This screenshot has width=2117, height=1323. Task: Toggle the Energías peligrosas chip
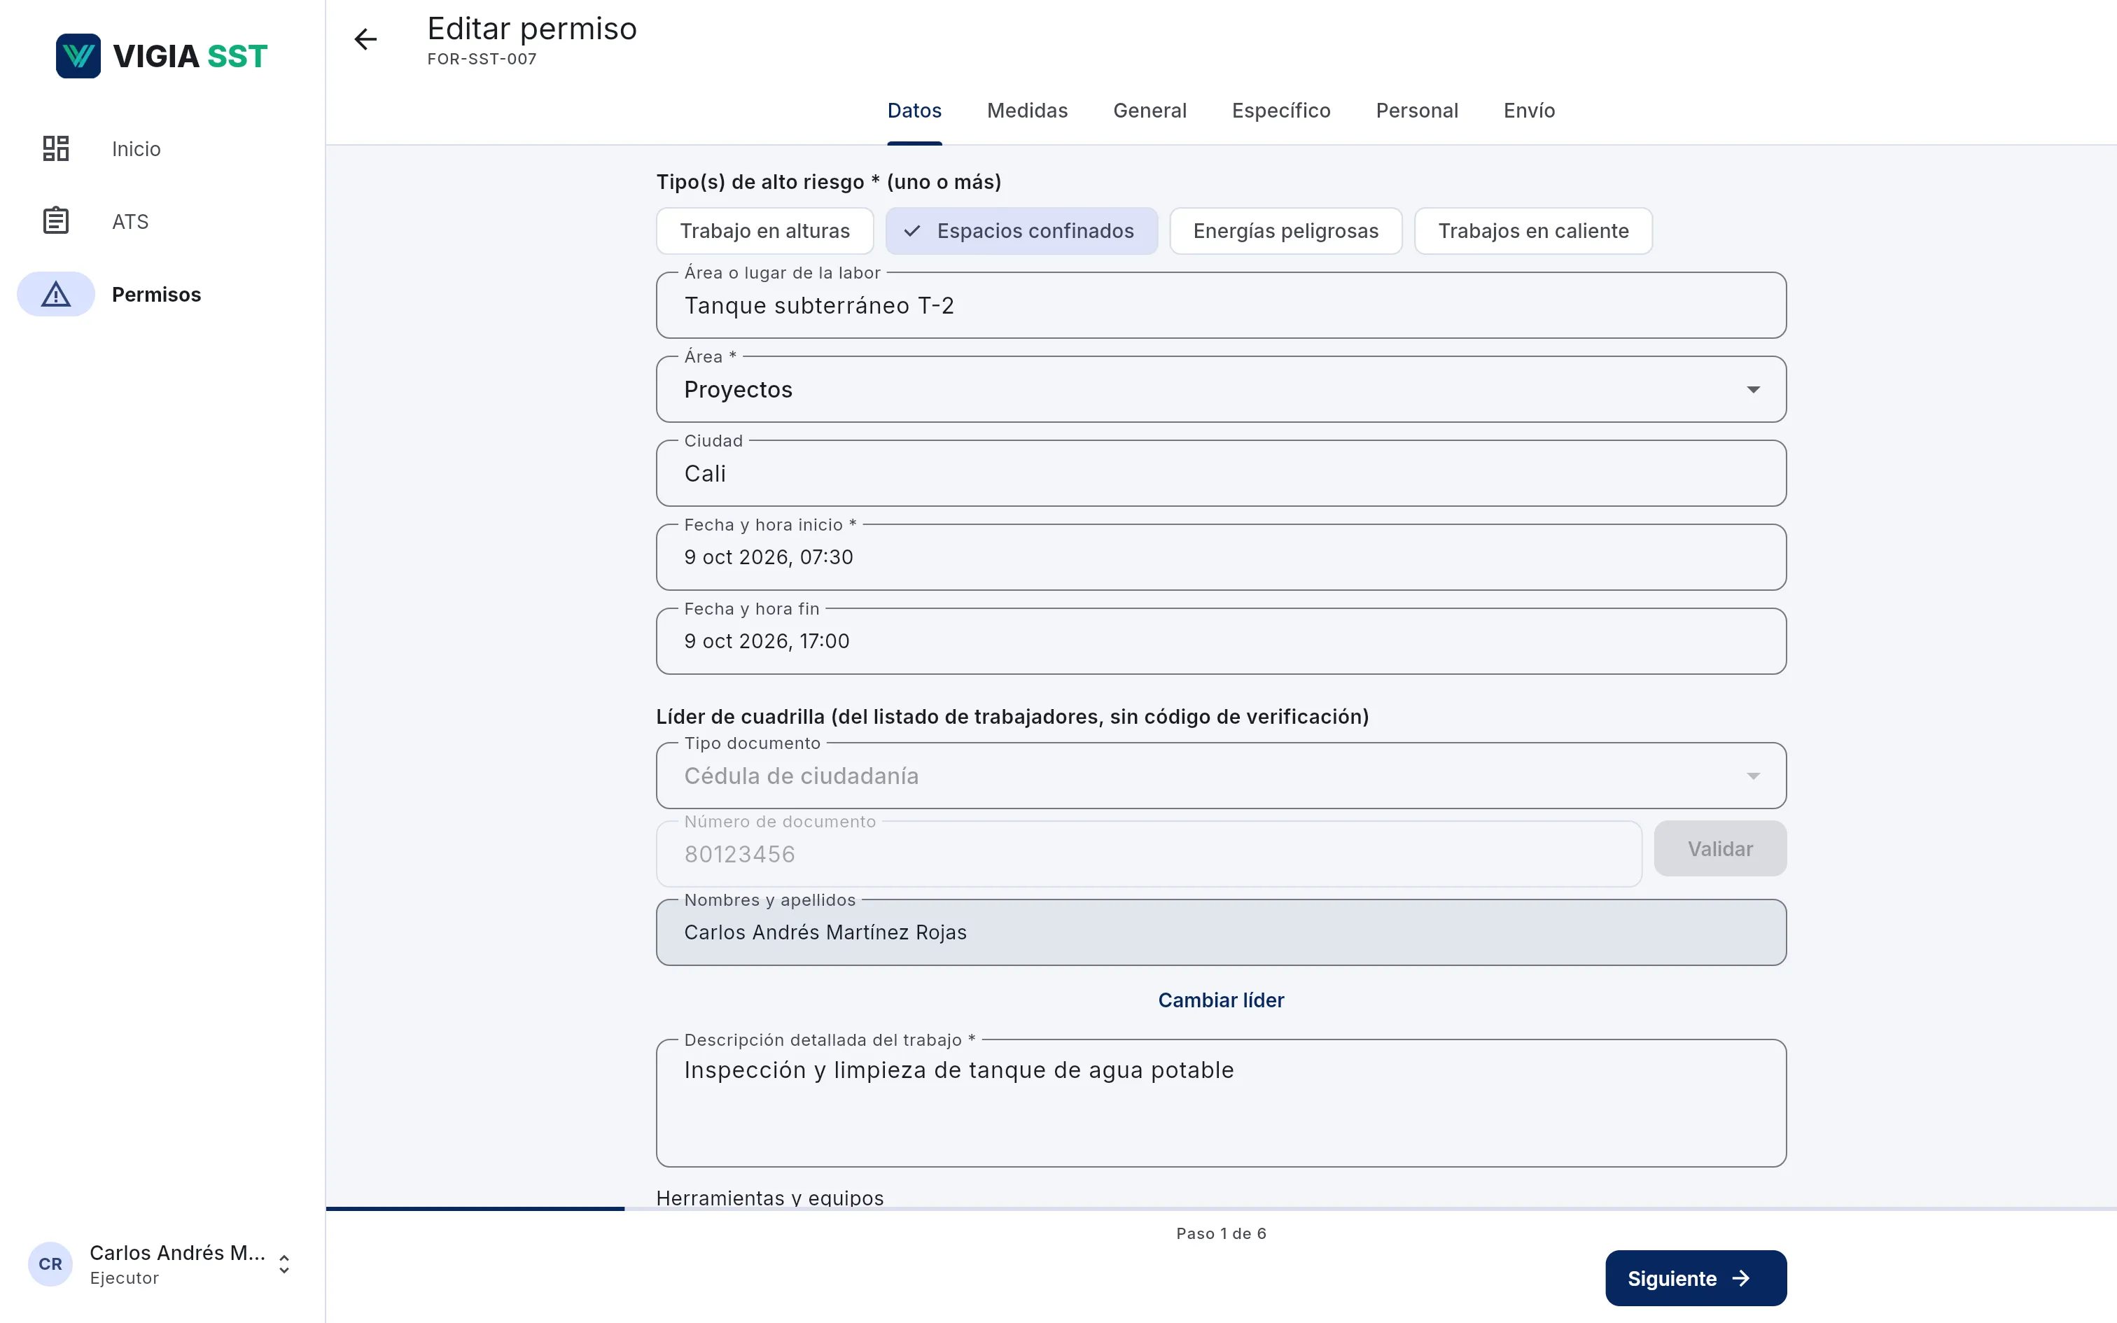(1285, 231)
